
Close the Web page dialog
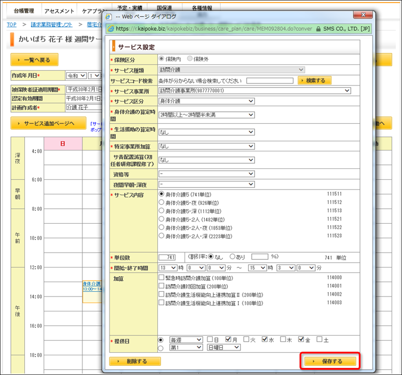click(x=363, y=14)
